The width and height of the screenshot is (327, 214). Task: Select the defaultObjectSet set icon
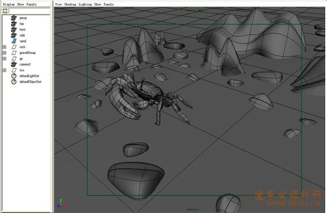pos(14,82)
